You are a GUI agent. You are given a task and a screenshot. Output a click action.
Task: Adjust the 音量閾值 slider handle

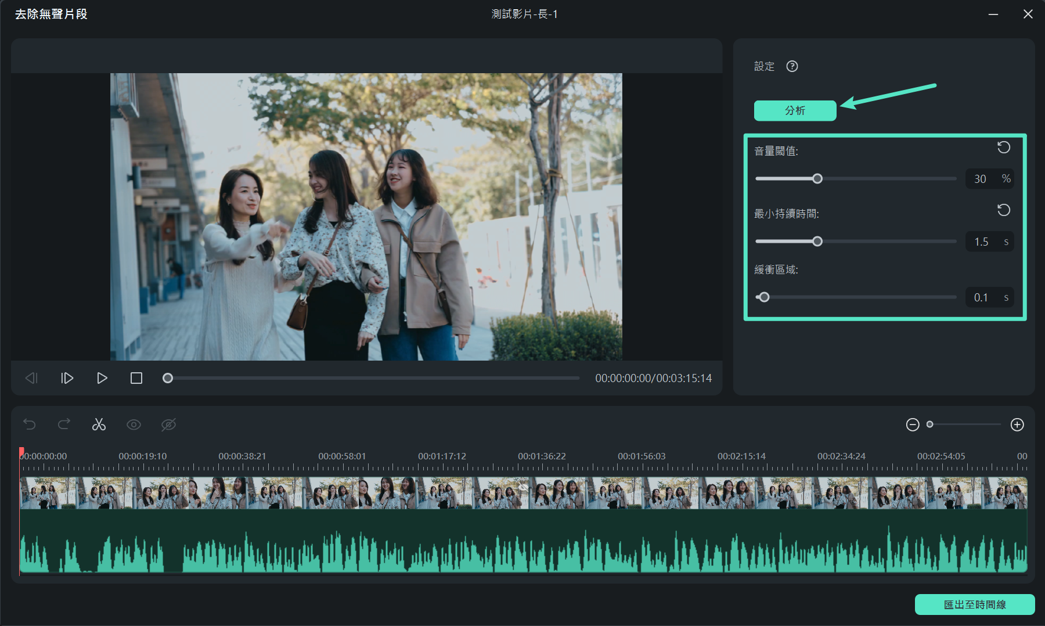coord(817,179)
